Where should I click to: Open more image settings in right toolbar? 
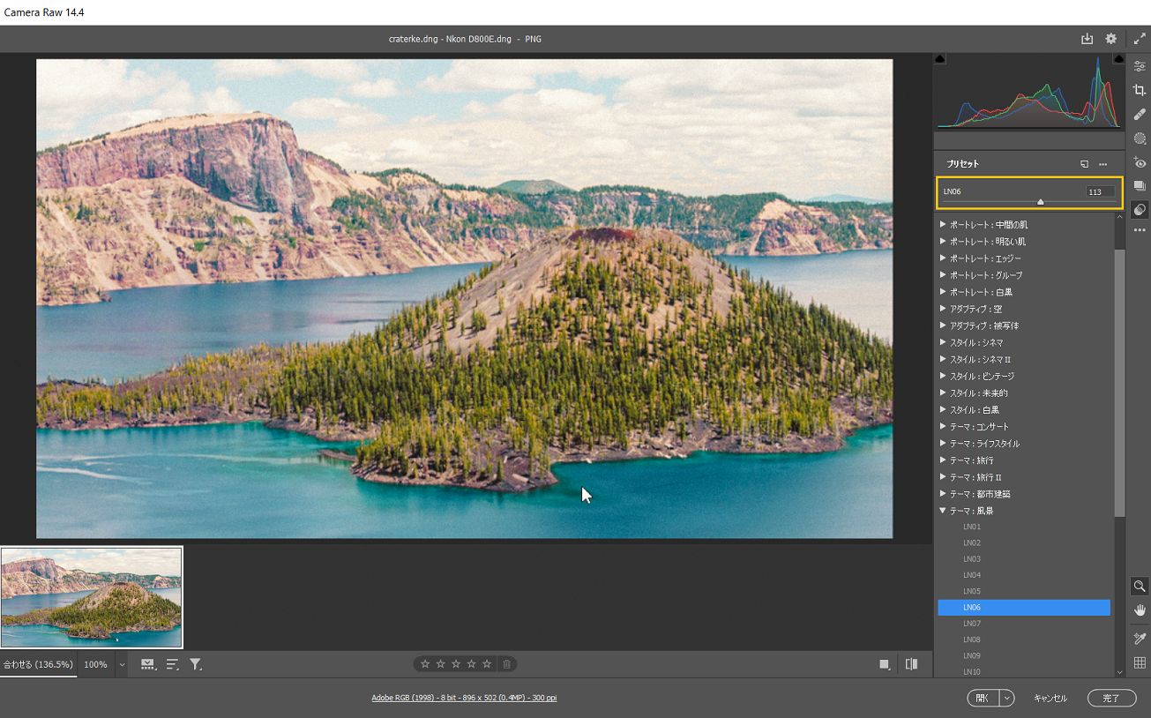pos(1140,230)
